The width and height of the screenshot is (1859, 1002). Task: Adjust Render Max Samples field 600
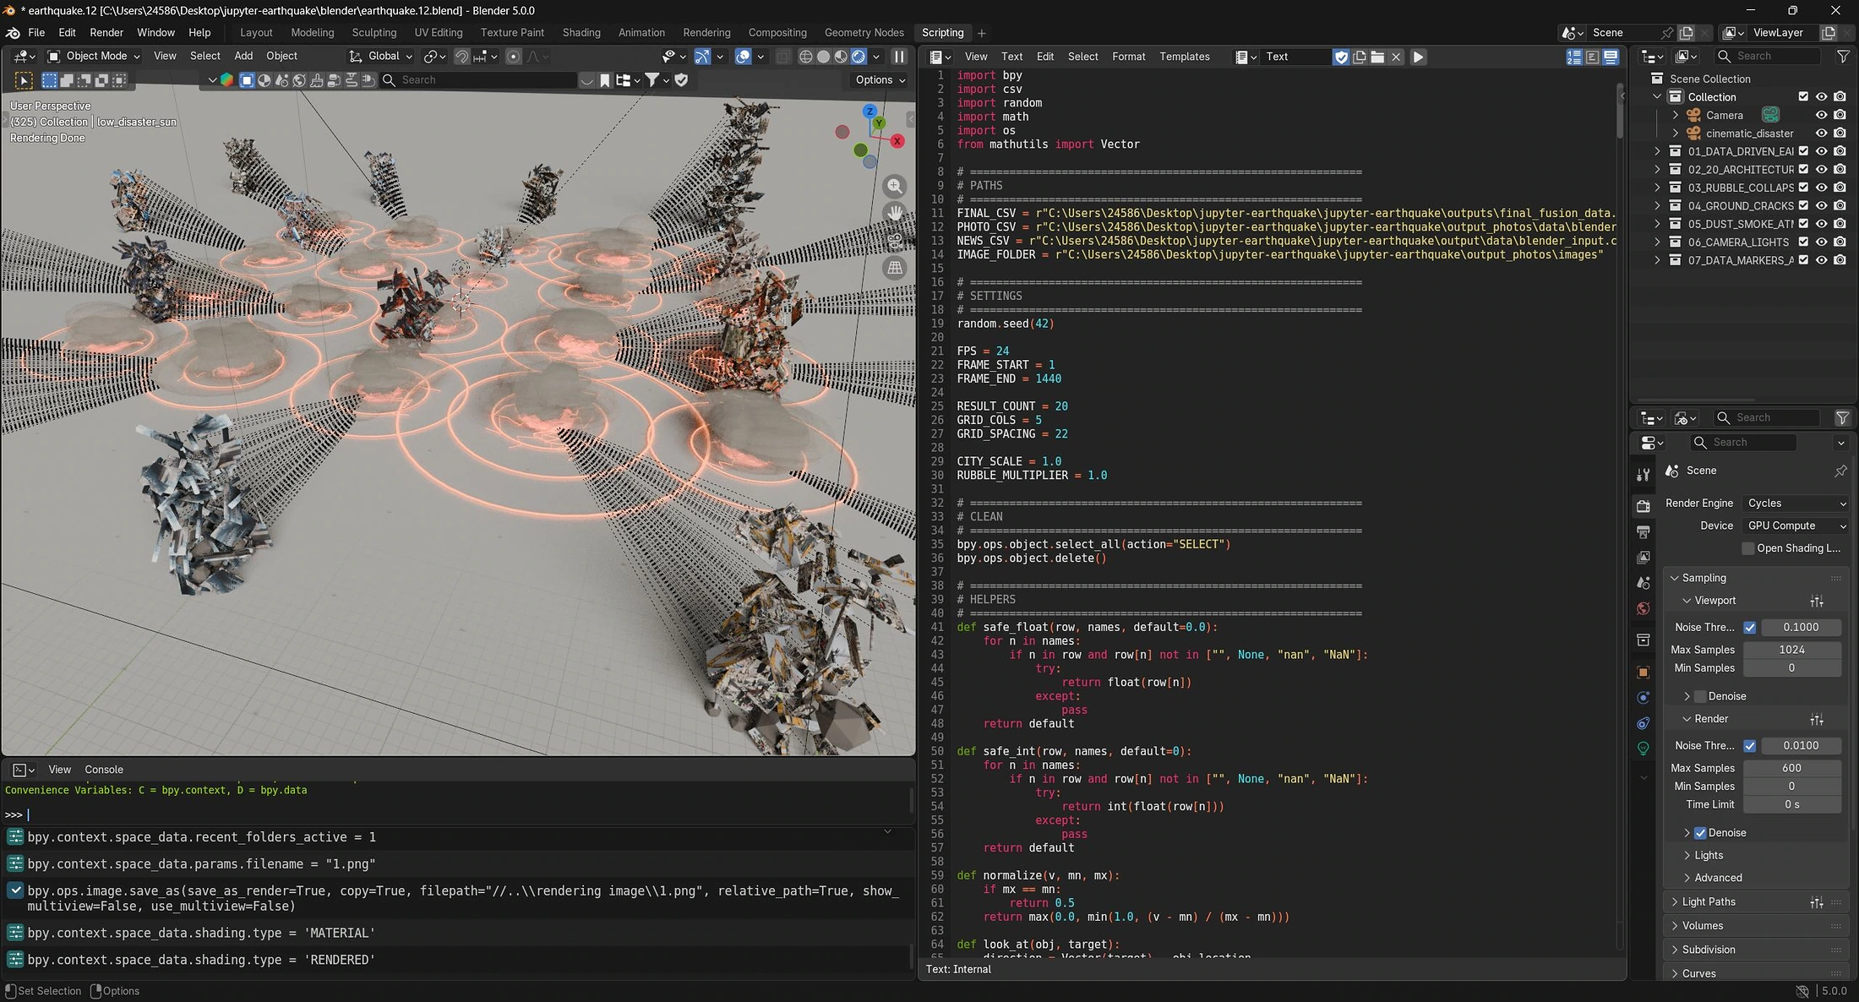(x=1791, y=768)
